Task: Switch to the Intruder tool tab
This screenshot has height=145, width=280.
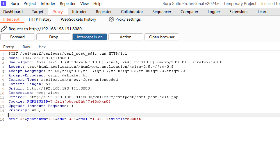Action: pos(79,12)
